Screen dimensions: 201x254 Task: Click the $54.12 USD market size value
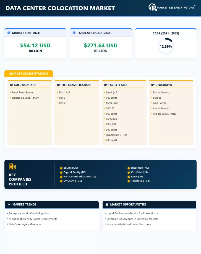[x=35, y=45]
